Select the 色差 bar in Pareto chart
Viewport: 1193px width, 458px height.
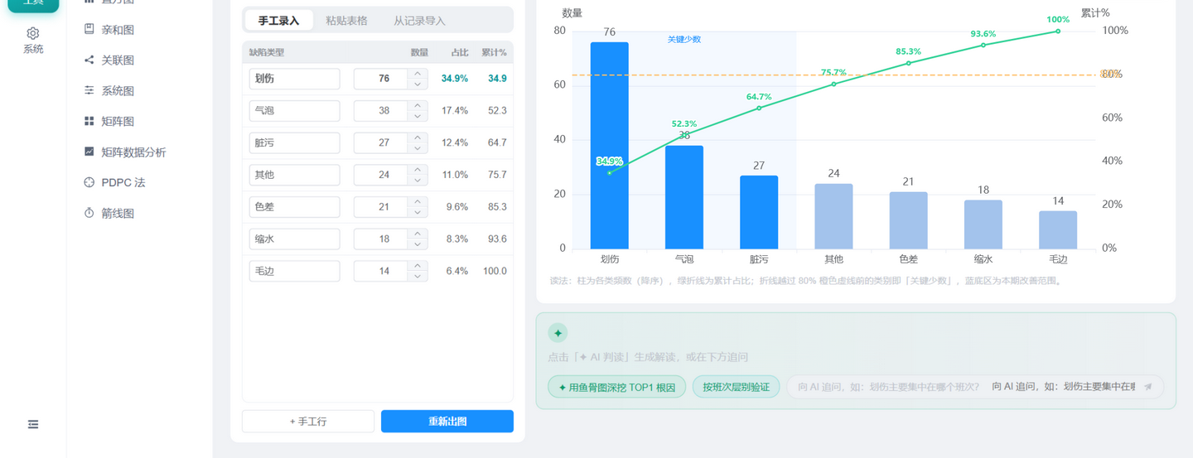[909, 220]
